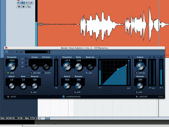
Task: Click the Gate Attack value 1.0
Action: click(x=12, y=80)
